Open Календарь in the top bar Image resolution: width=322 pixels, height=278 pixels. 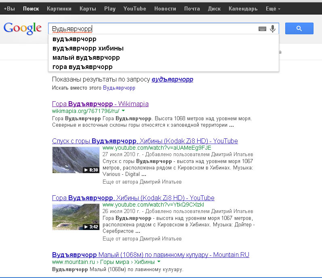(x=243, y=8)
